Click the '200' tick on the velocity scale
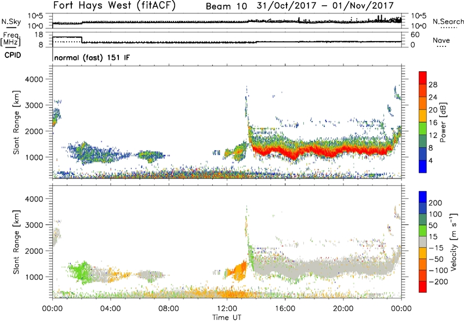 click(x=436, y=203)
